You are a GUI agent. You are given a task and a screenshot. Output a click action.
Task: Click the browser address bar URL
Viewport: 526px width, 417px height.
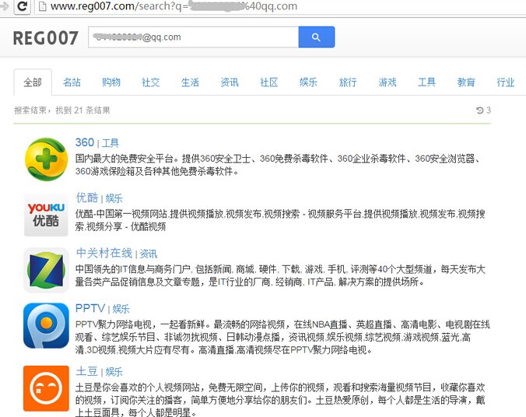coord(174,6)
